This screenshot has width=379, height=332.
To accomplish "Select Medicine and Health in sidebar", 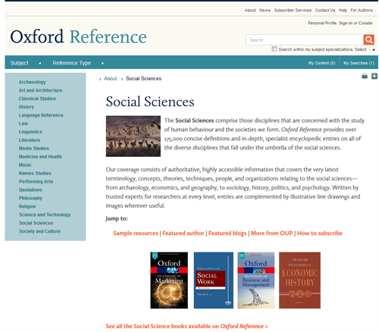I will [x=40, y=157].
